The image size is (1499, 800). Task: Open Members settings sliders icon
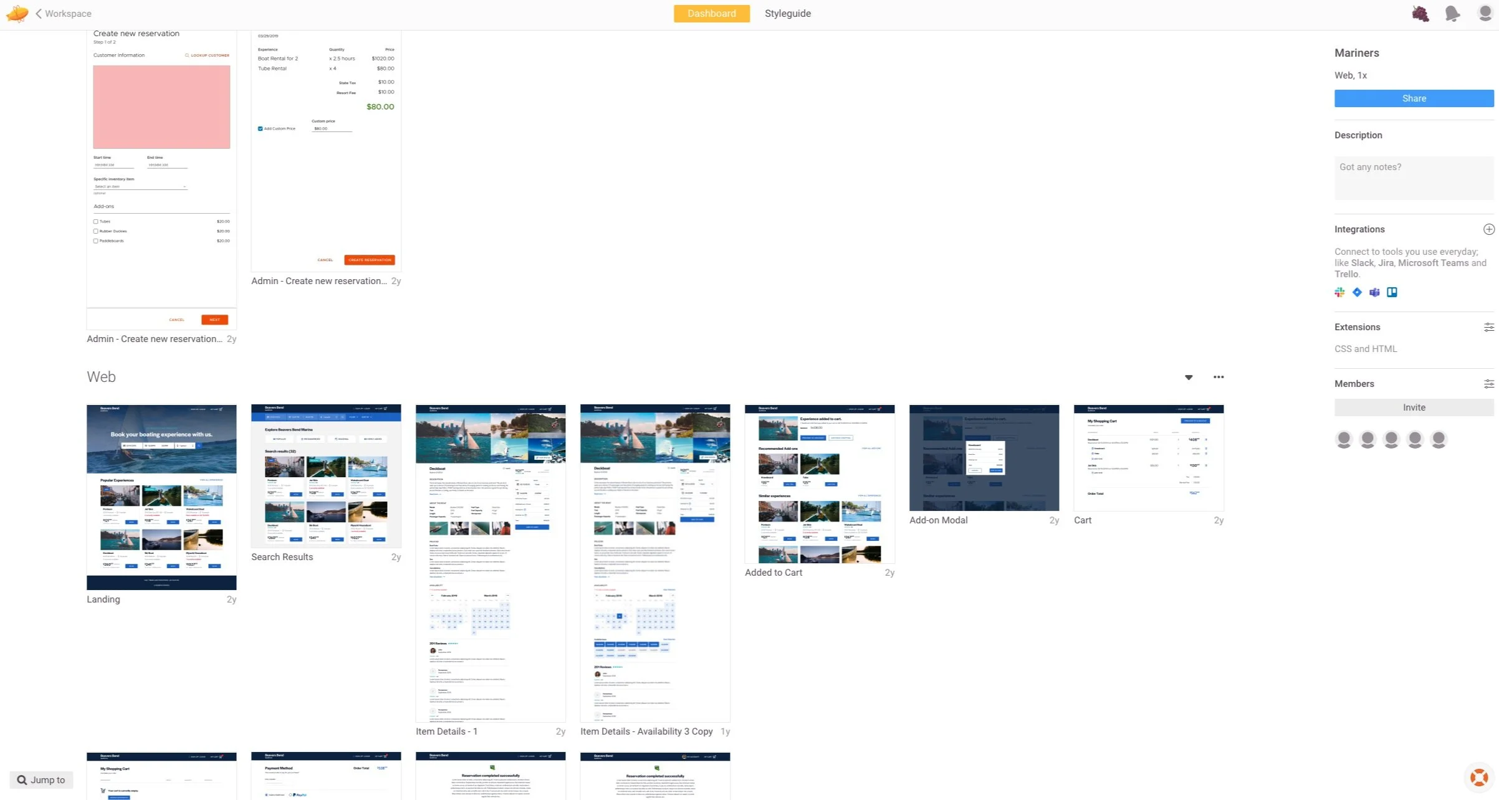coord(1488,384)
